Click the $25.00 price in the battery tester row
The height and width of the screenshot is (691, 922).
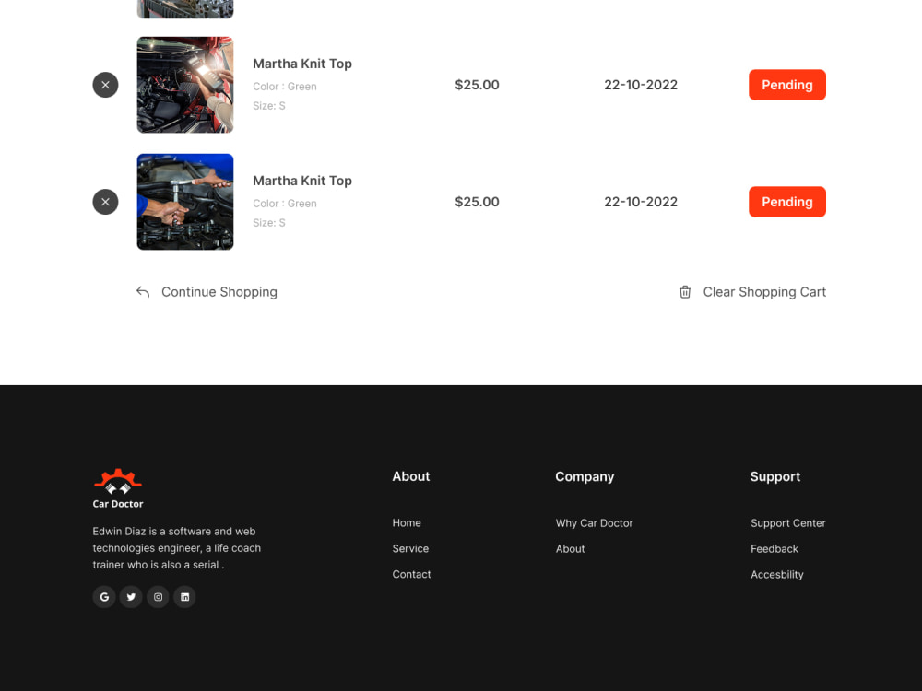pos(477,85)
